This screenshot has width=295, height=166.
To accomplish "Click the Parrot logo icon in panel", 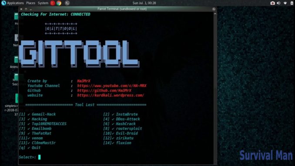I will coord(3,3).
